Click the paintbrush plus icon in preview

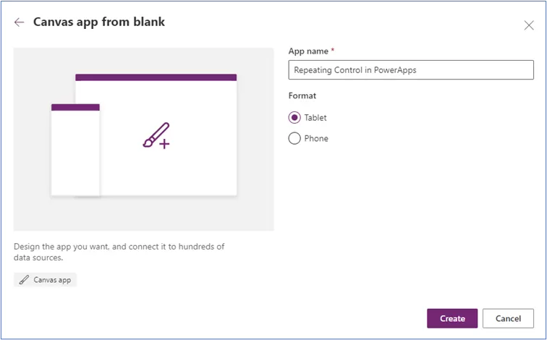coord(156,136)
